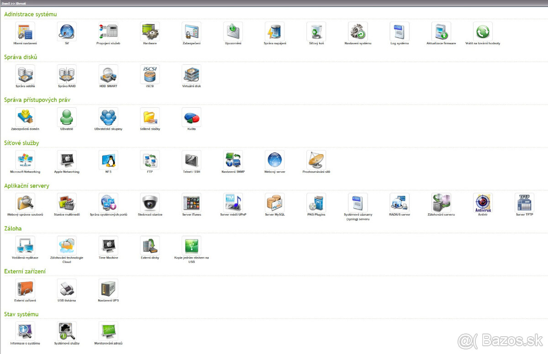Viewport: 548px width, 354px height.
Task: Click the Aktualizace firmware icon
Action: click(441, 31)
